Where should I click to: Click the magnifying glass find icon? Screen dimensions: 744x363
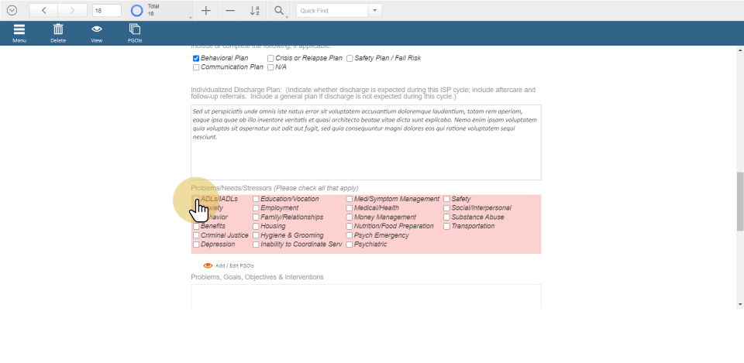click(x=278, y=11)
